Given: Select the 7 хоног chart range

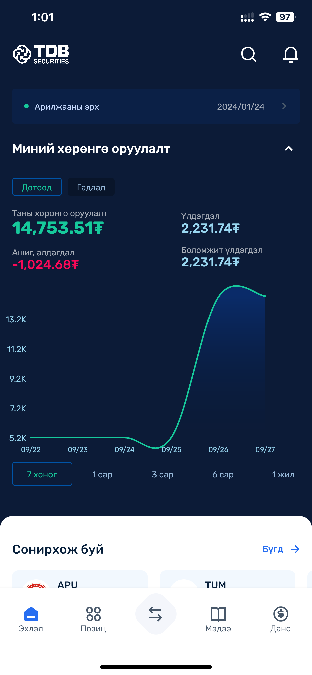Looking at the screenshot, I should [42, 474].
